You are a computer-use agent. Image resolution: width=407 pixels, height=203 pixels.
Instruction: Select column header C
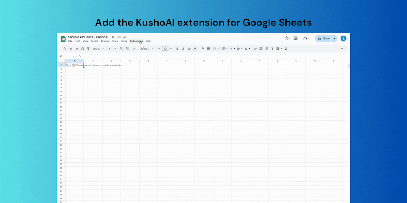pyautogui.click(x=112, y=61)
